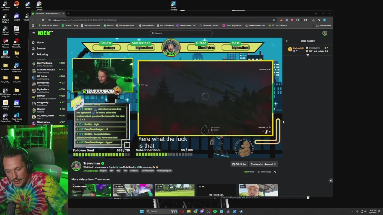Open the 01:02 video thumbnail

click(x=259, y=190)
